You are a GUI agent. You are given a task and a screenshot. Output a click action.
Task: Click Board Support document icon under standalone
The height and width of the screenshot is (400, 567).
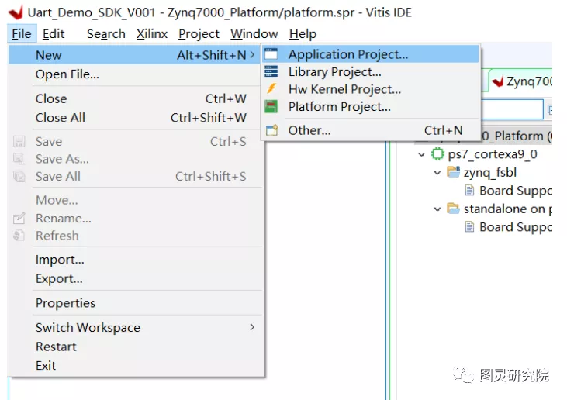pos(469,227)
